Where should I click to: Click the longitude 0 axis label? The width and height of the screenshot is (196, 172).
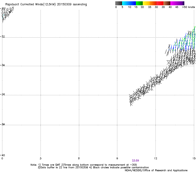pyautogui.click(x=2, y=159)
